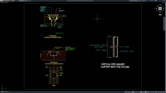Click the annotation monitor plus icon
The width and height of the screenshot is (166, 93).
pyautogui.click(x=158, y=92)
